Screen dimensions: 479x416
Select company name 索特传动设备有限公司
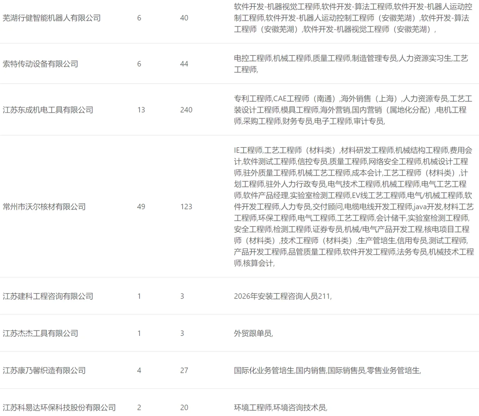click(40, 64)
